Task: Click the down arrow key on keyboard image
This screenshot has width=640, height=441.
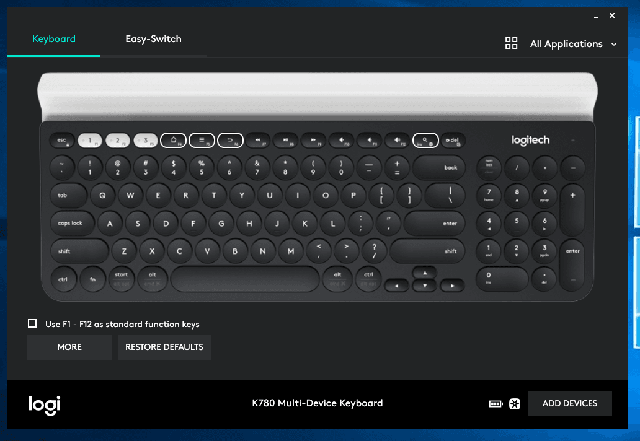Action: click(x=425, y=286)
